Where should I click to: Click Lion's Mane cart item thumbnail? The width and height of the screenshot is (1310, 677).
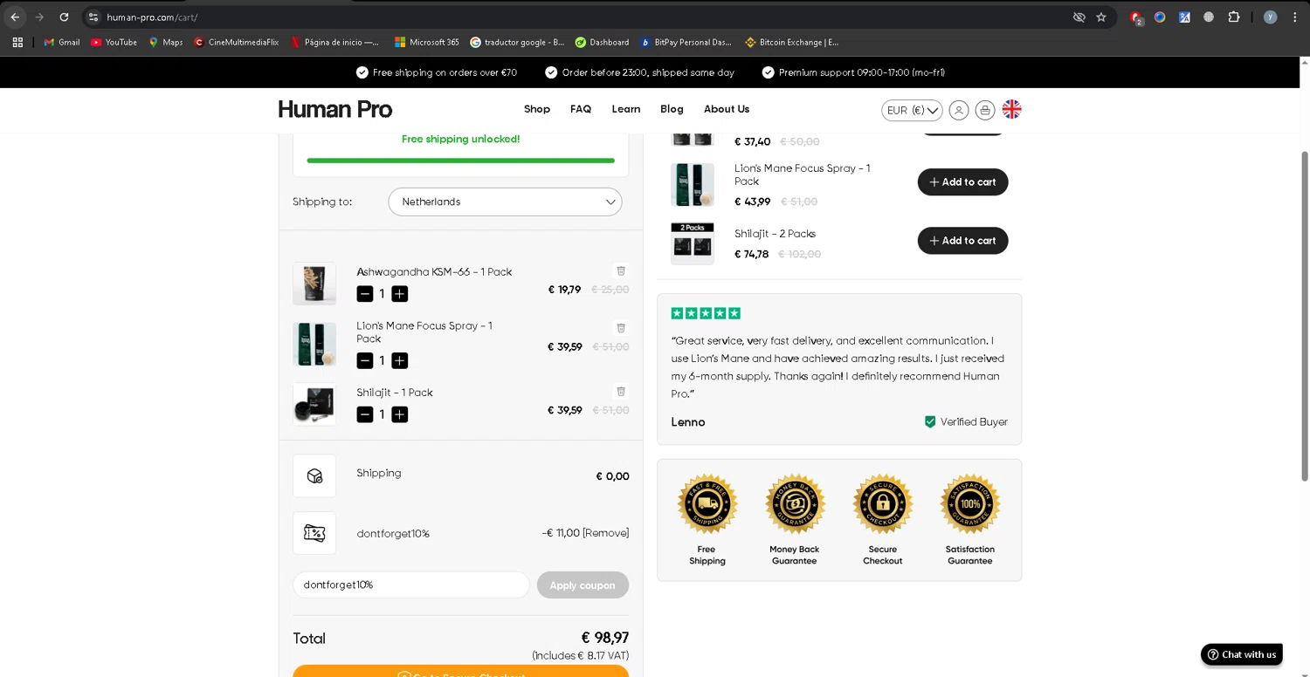click(x=314, y=344)
